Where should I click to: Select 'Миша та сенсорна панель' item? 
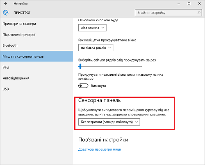coord(36,57)
